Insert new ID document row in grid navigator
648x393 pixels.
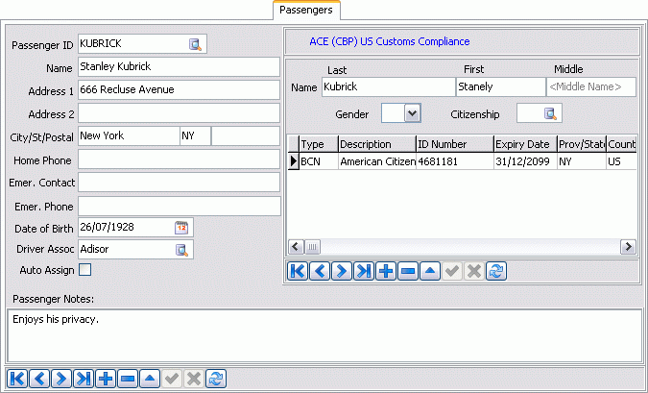386,272
